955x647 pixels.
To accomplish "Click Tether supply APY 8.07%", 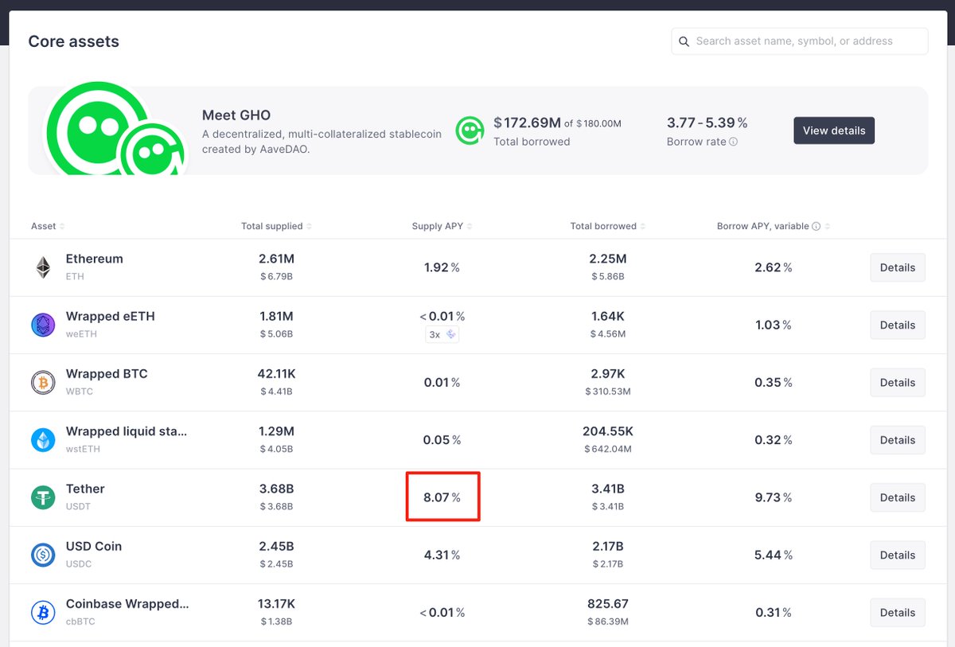I will tap(442, 497).
